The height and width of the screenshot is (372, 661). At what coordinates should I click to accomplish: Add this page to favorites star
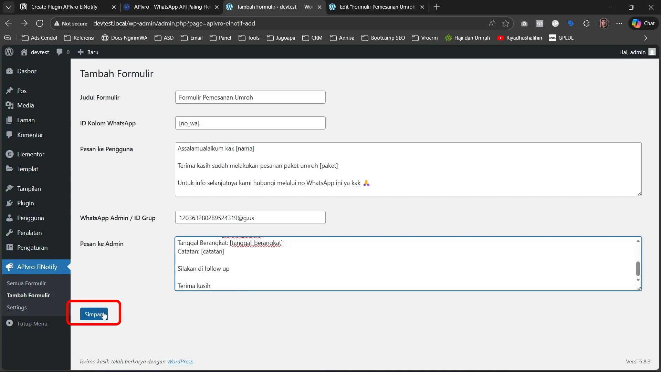coord(505,23)
